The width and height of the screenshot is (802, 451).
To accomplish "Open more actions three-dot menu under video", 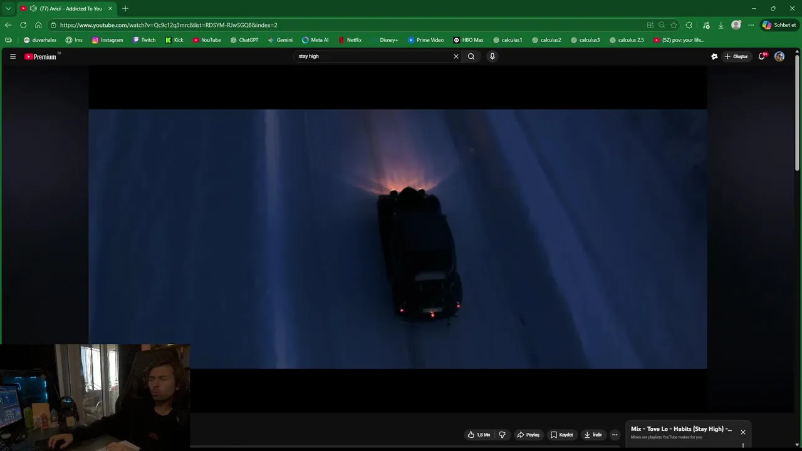I will point(615,435).
